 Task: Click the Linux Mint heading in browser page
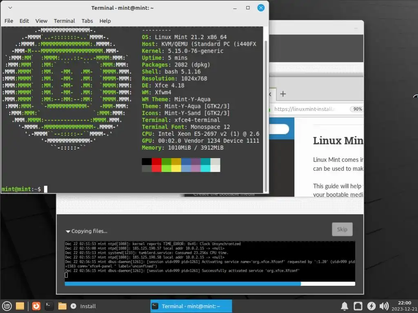tap(338, 141)
